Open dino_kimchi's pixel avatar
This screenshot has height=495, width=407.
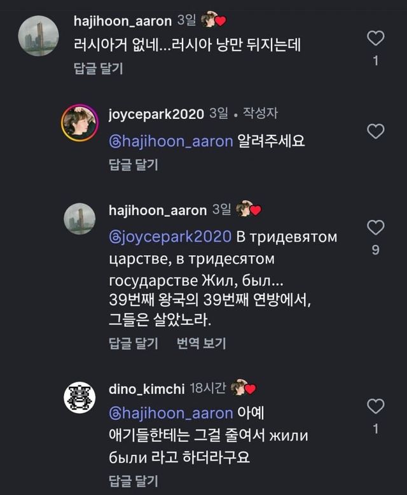click(x=79, y=398)
